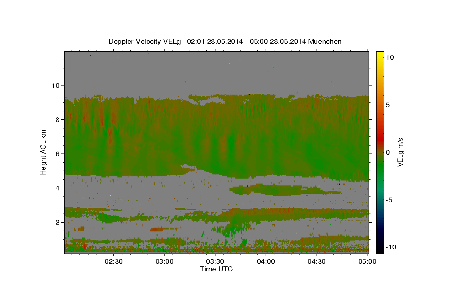Click the height axis label 2
Viewport: 456px width, 304px height.
pyautogui.click(x=57, y=222)
